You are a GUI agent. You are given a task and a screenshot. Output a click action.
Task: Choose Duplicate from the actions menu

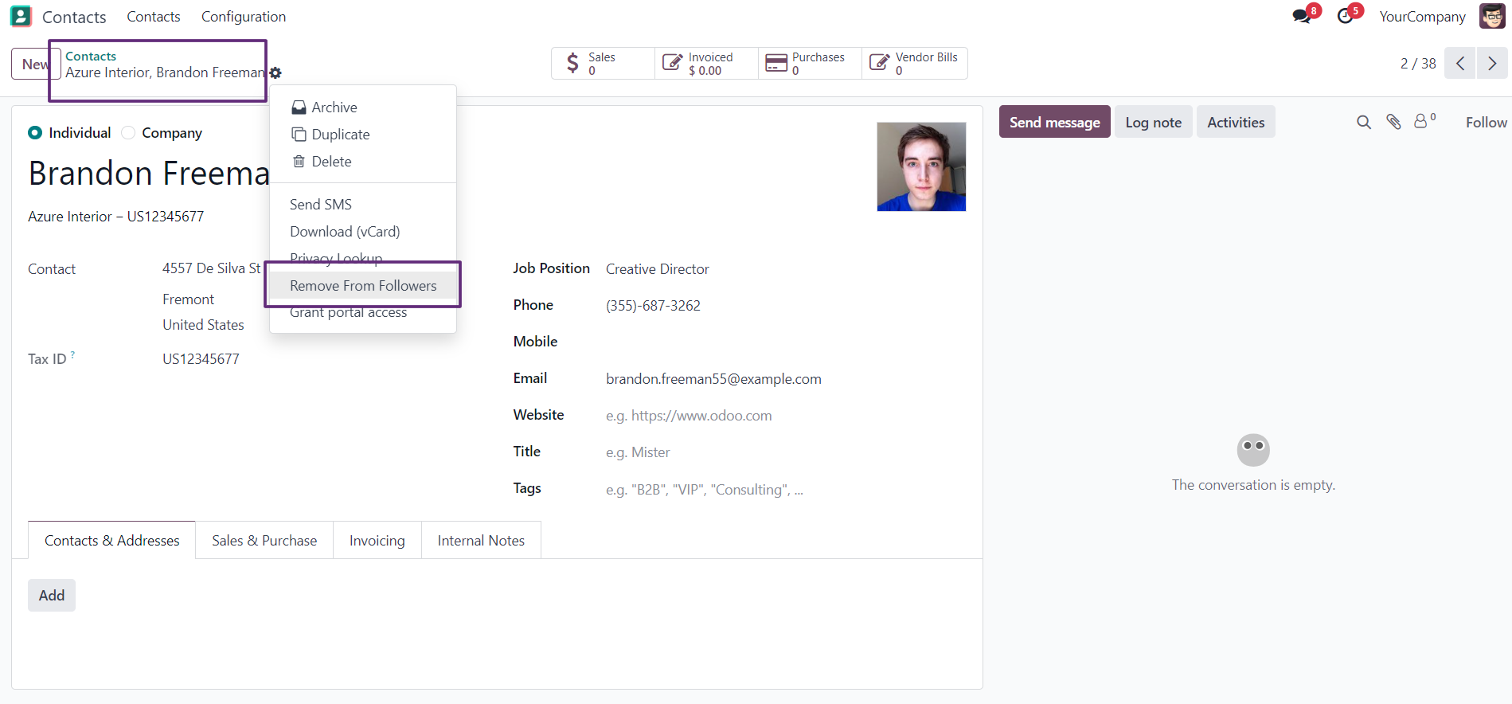click(x=363, y=135)
